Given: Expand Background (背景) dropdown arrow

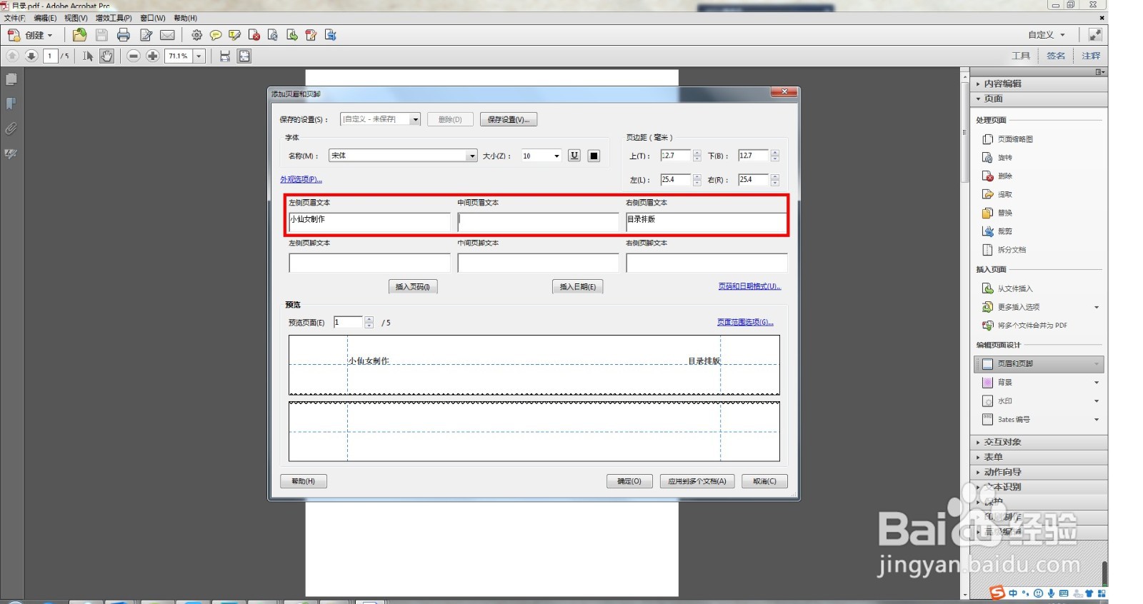Looking at the screenshot, I should coord(1097,383).
